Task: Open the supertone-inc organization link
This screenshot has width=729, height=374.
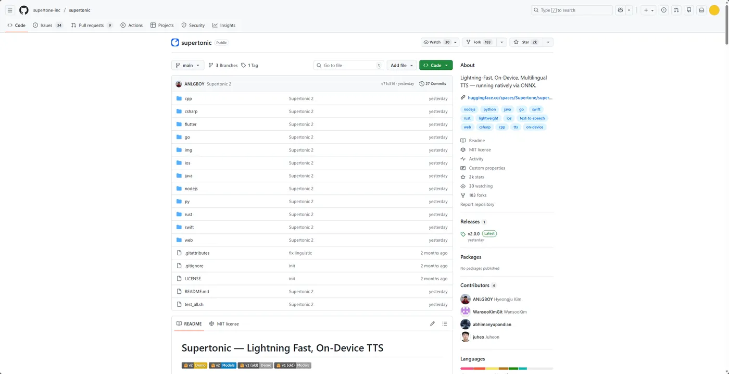Action: [x=47, y=10]
